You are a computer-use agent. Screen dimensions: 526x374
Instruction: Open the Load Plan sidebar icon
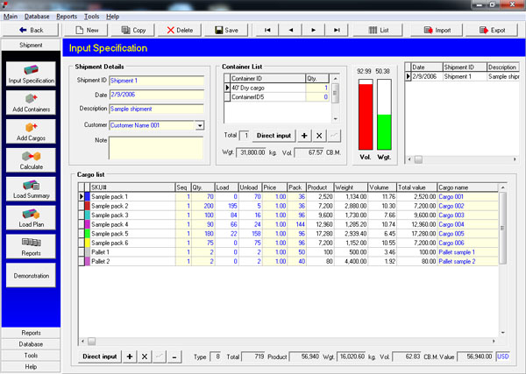pos(31,218)
